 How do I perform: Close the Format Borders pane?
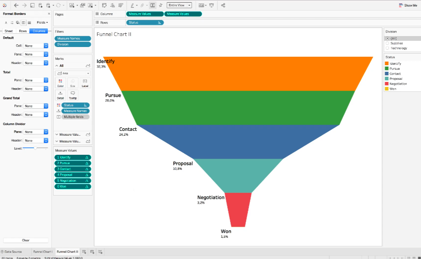(49, 14)
